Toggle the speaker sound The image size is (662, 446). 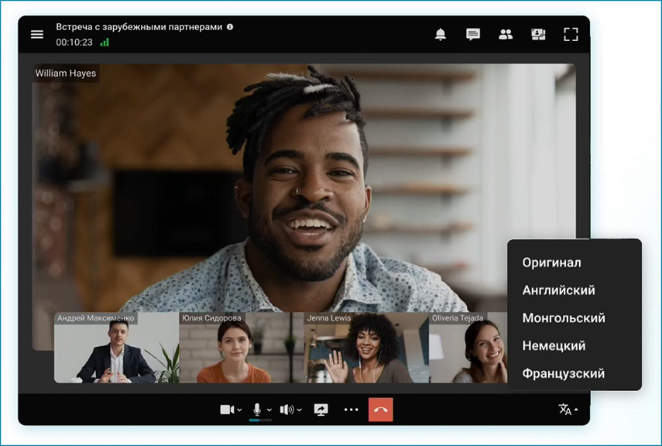(x=287, y=410)
